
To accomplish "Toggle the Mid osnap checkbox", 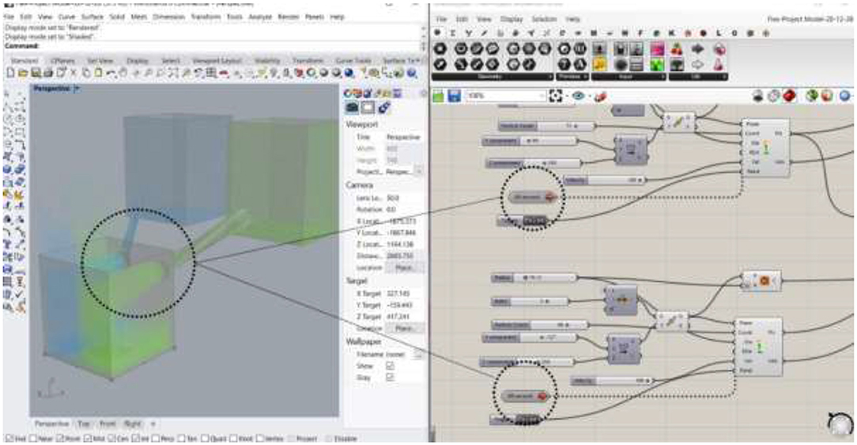I will click(88, 439).
